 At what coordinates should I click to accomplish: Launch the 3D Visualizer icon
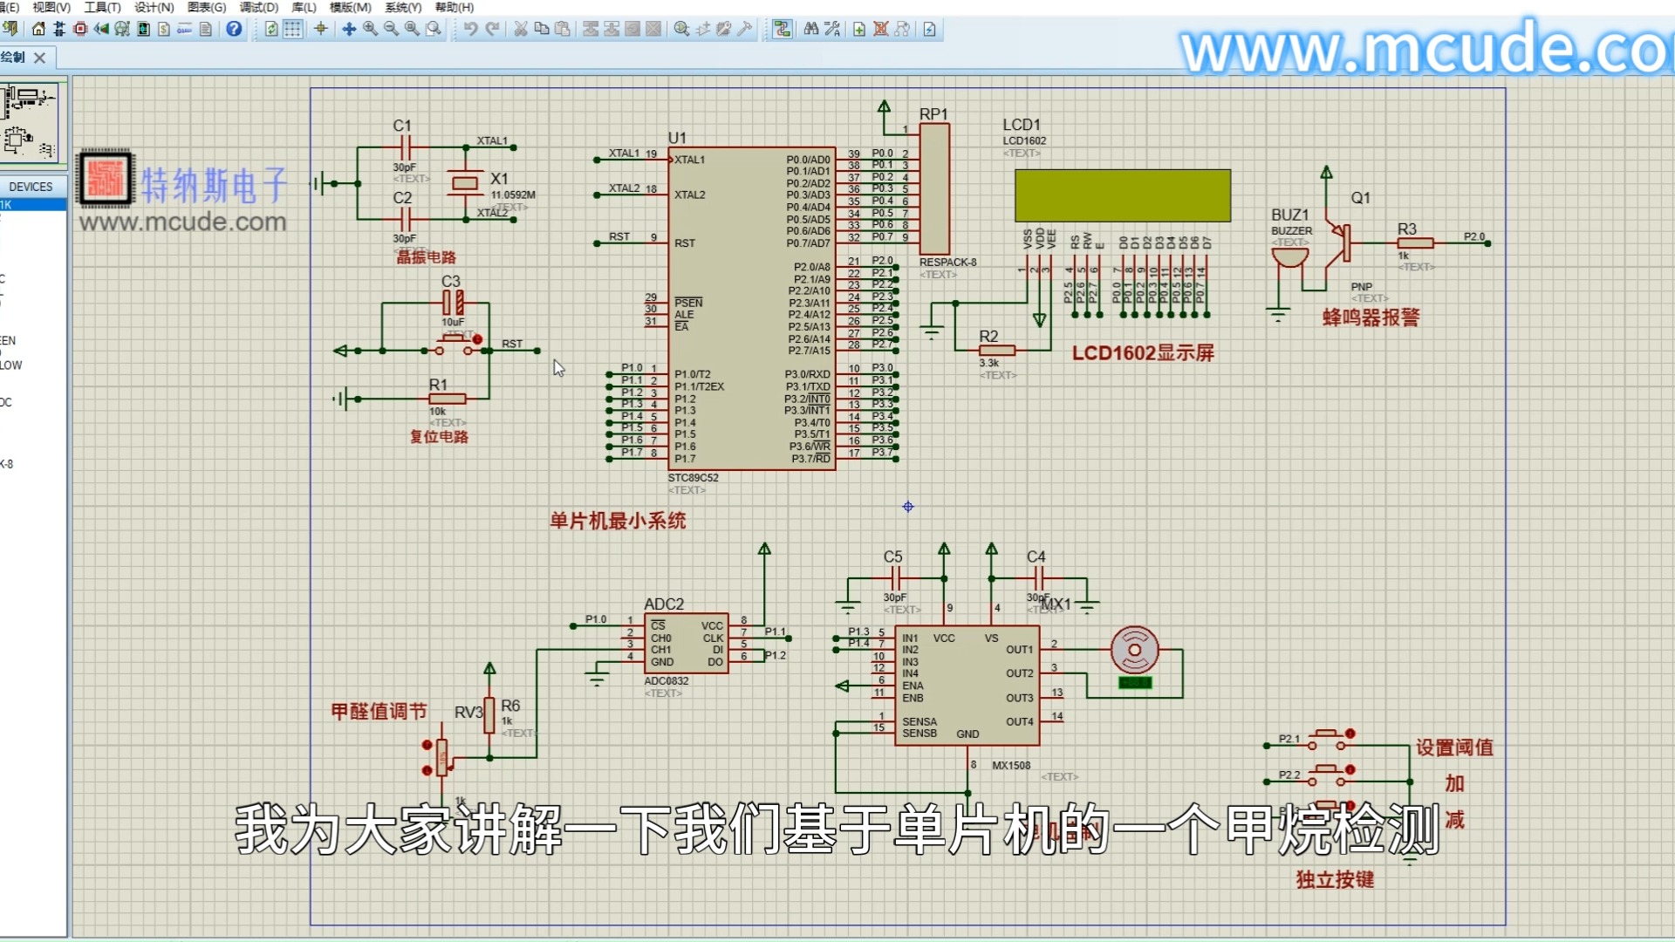(101, 29)
